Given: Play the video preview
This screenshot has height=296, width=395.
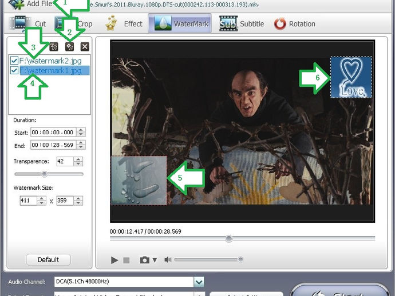Looking at the screenshot, I should tap(114, 260).
